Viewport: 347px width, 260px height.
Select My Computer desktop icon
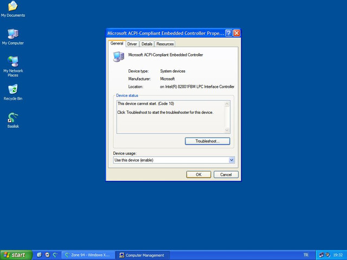(x=13, y=37)
